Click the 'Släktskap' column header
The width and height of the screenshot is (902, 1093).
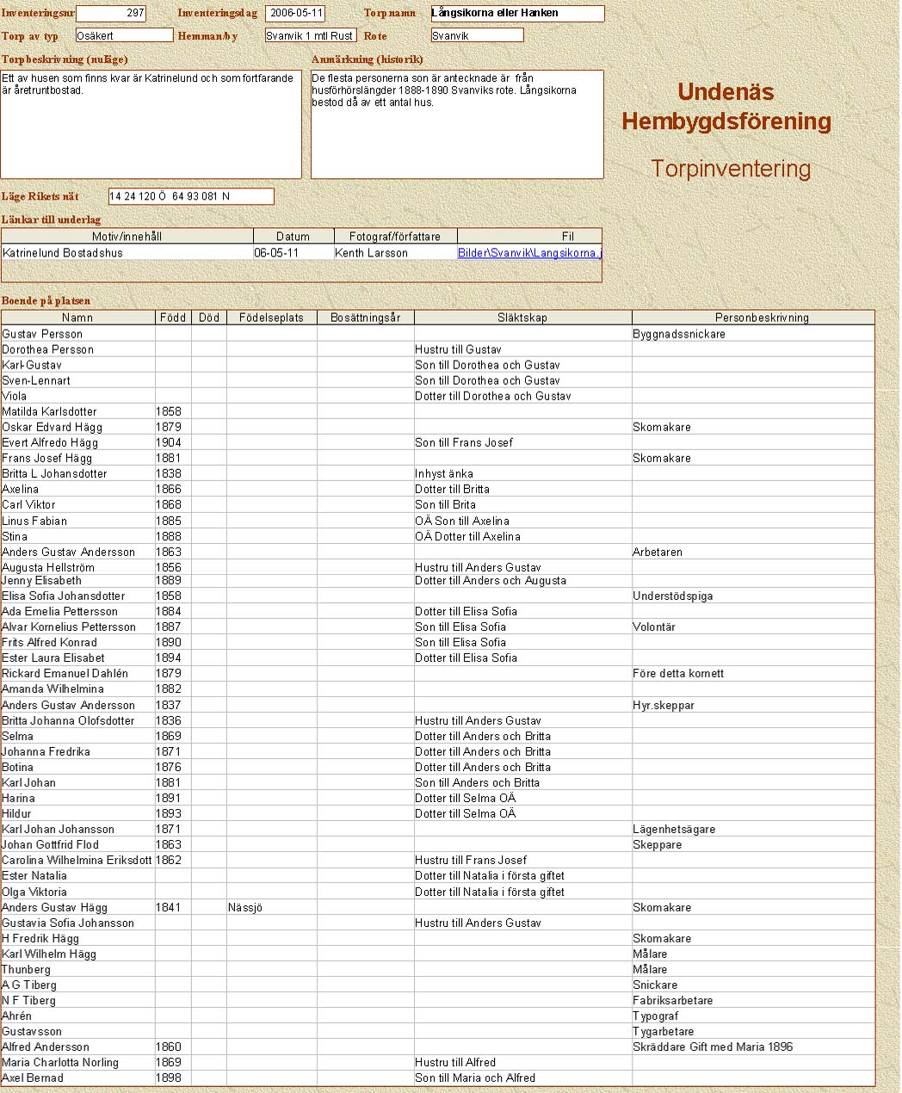pos(522,318)
